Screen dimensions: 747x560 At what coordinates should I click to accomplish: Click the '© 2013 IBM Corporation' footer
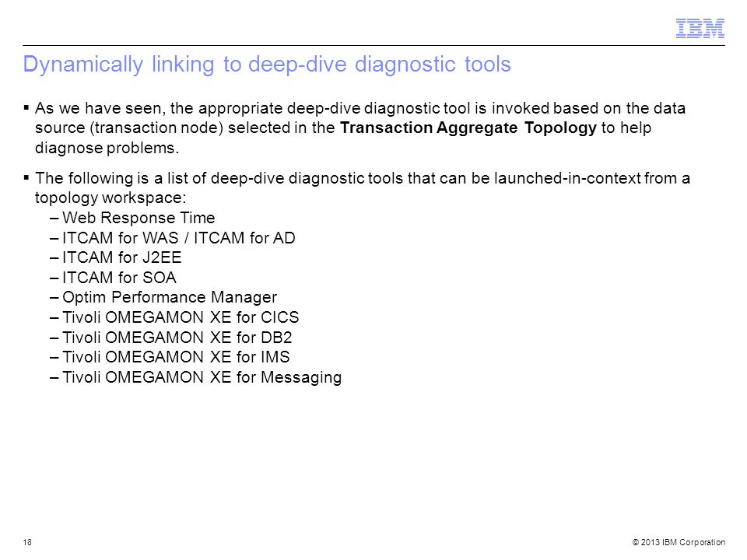pos(679,542)
